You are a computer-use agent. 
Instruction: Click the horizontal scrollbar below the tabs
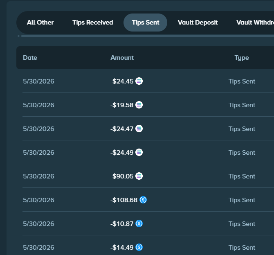(x=148, y=36)
